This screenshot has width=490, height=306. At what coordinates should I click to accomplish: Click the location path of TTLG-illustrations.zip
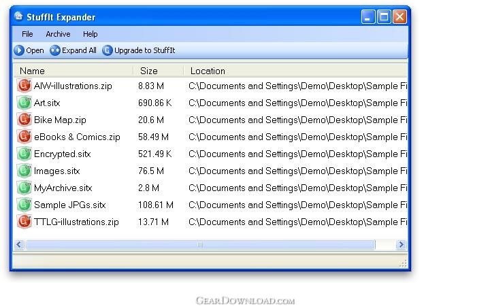point(298,222)
